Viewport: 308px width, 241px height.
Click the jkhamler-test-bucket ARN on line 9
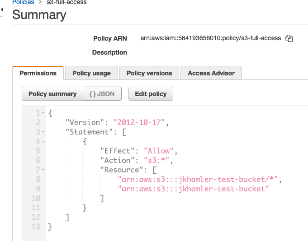[x=193, y=189]
